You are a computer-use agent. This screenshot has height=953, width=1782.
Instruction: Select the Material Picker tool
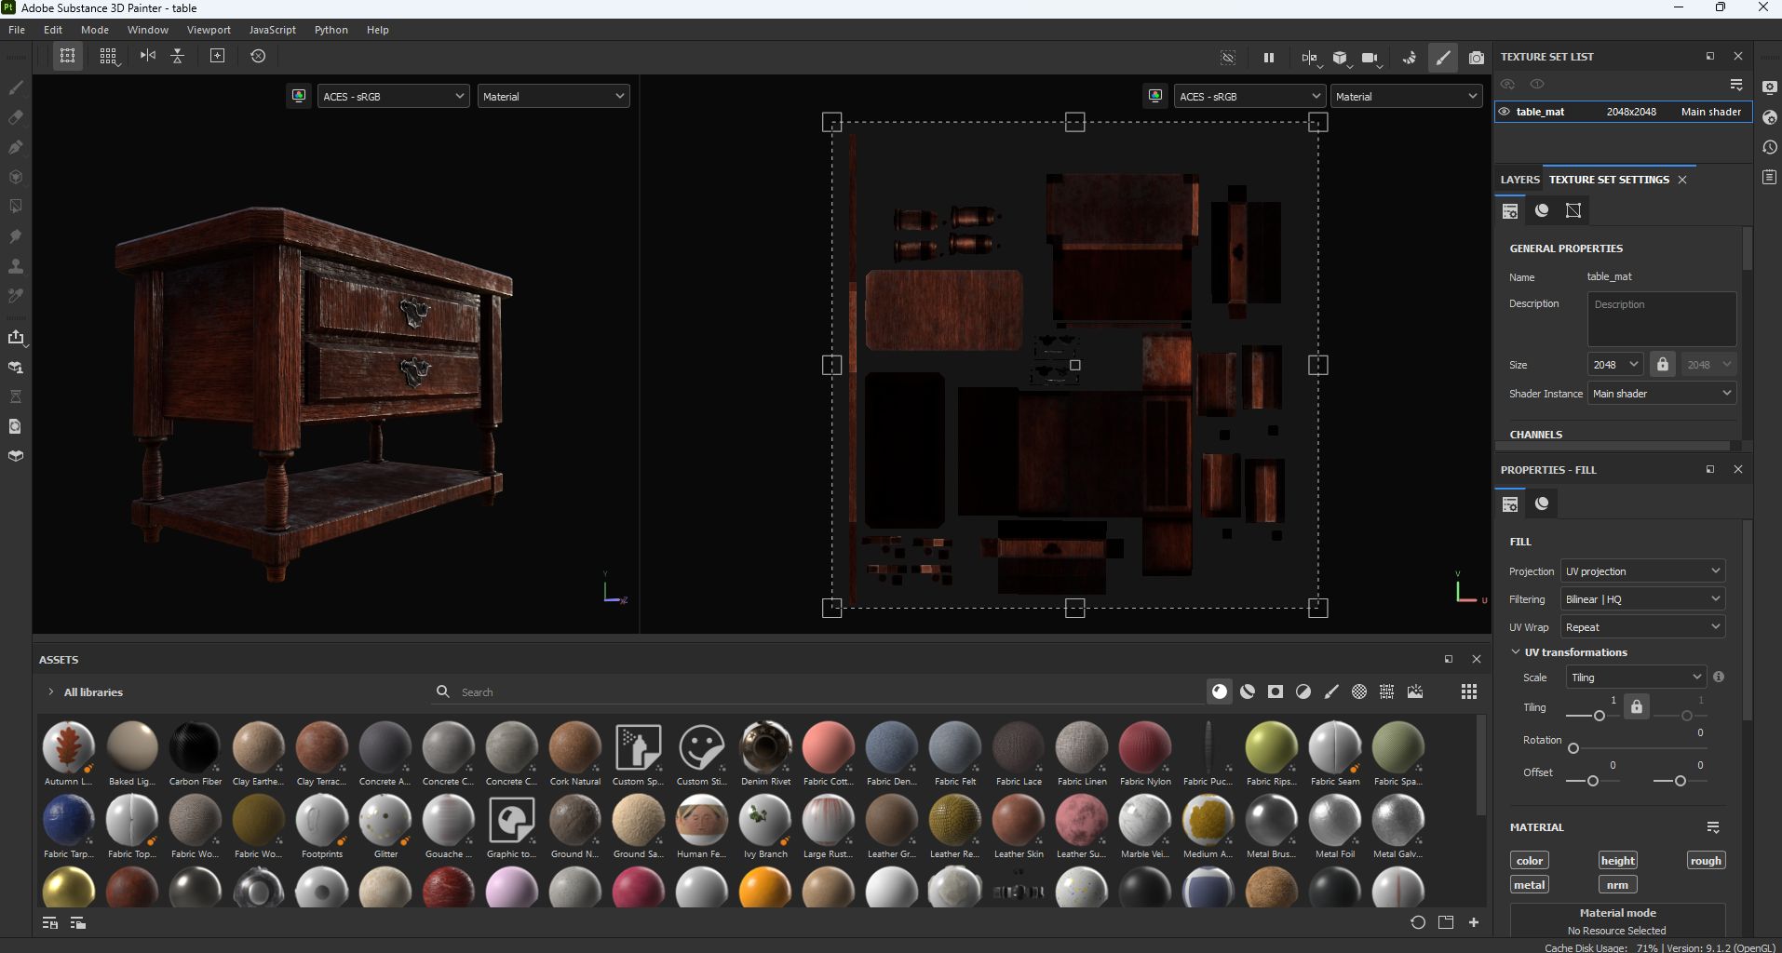(15, 295)
